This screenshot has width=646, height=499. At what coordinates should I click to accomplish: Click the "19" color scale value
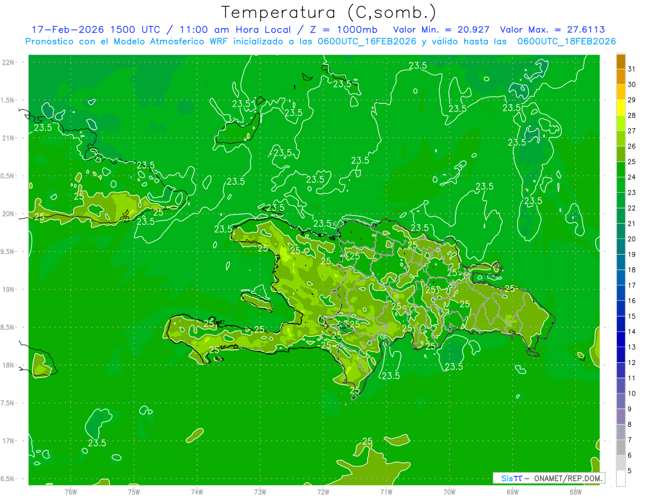pyautogui.click(x=632, y=255)
